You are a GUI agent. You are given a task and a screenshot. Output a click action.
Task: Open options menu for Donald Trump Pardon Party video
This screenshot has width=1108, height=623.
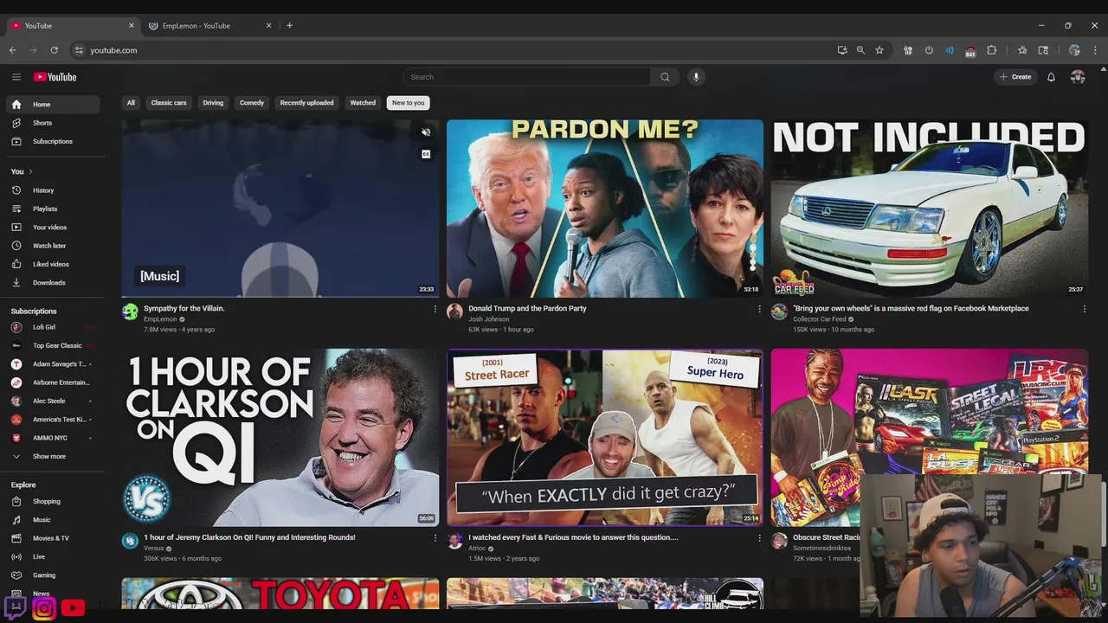[760, 309]
